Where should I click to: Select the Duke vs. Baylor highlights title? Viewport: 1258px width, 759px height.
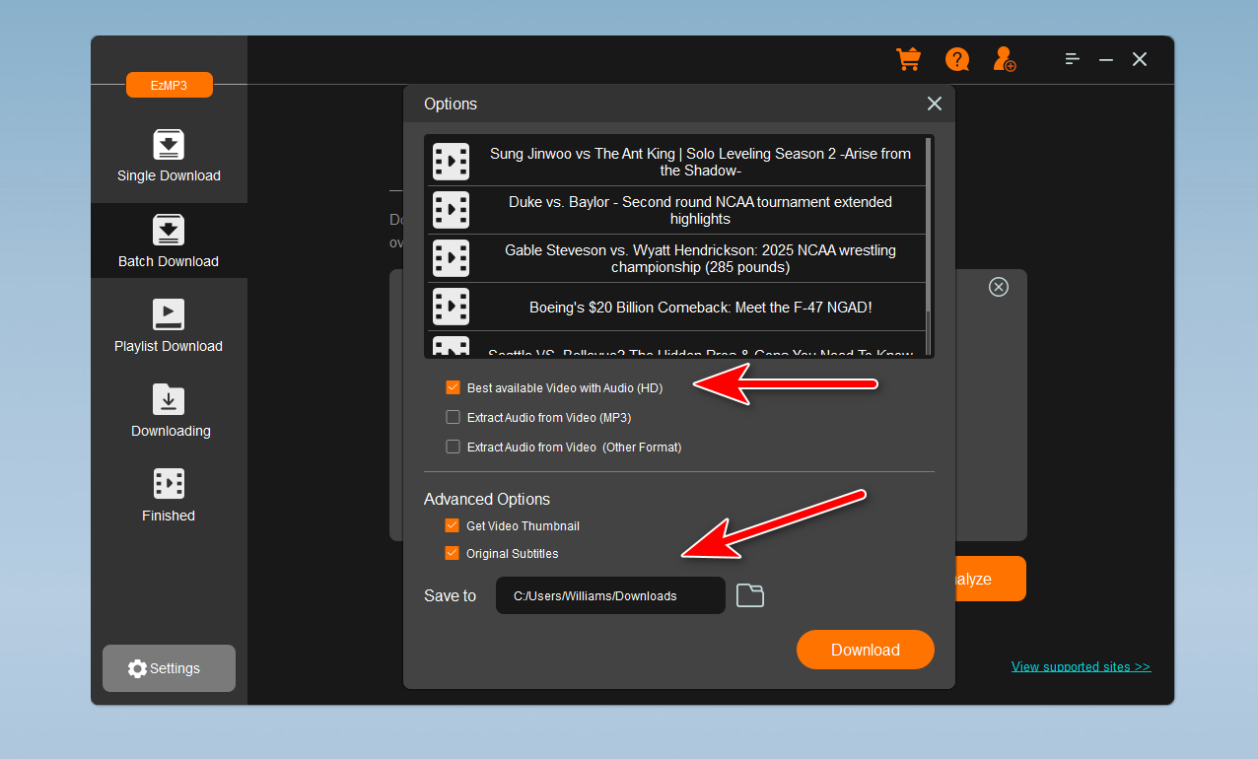pos(700,210)
